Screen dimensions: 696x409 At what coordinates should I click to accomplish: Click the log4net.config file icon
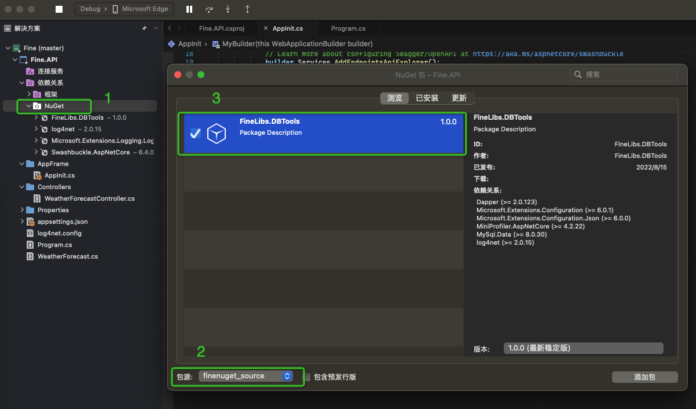[x=30, y=233]
